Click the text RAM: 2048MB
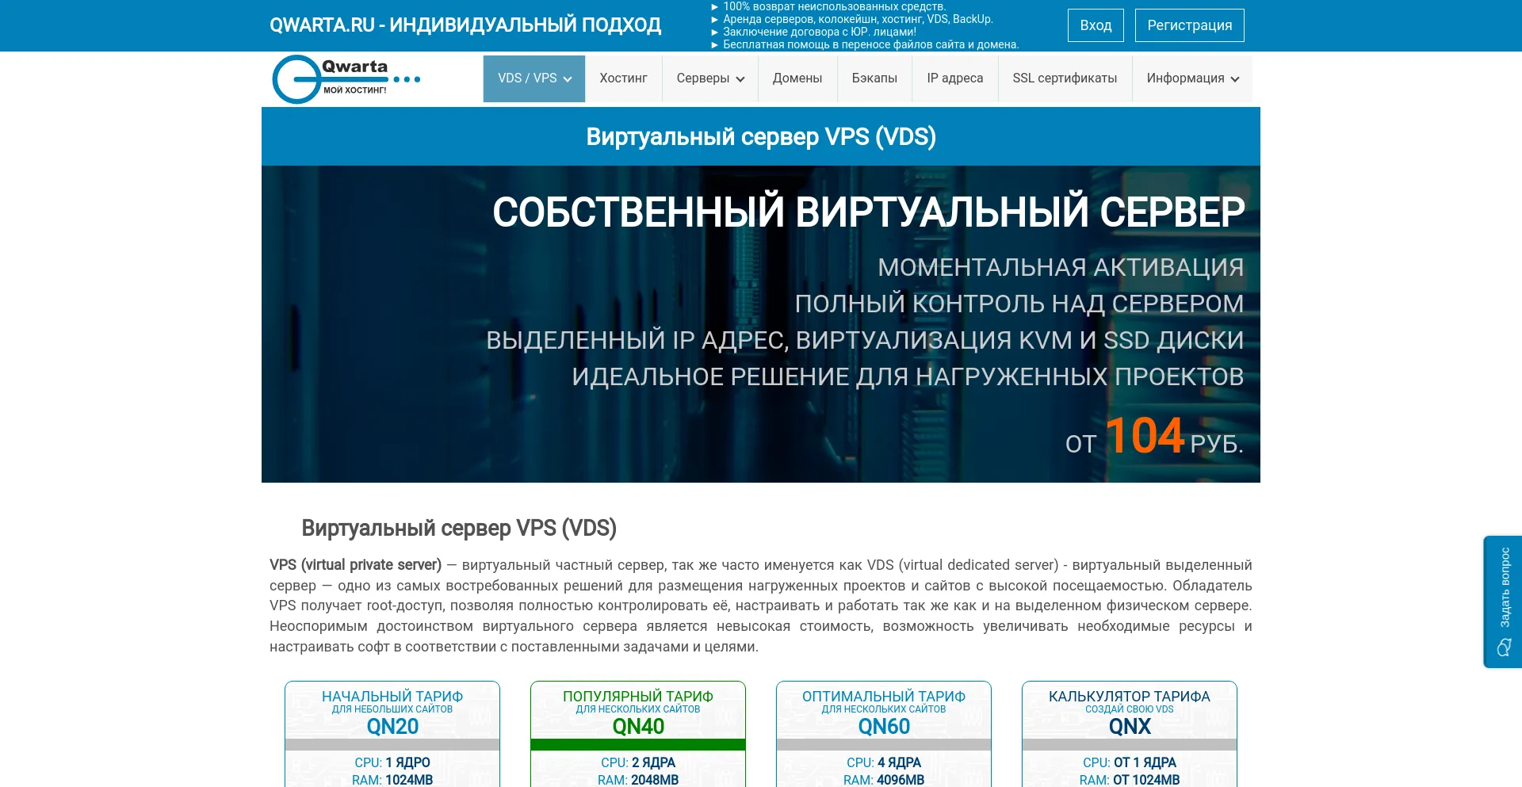 pyautogui.click(x=638, y=780)
